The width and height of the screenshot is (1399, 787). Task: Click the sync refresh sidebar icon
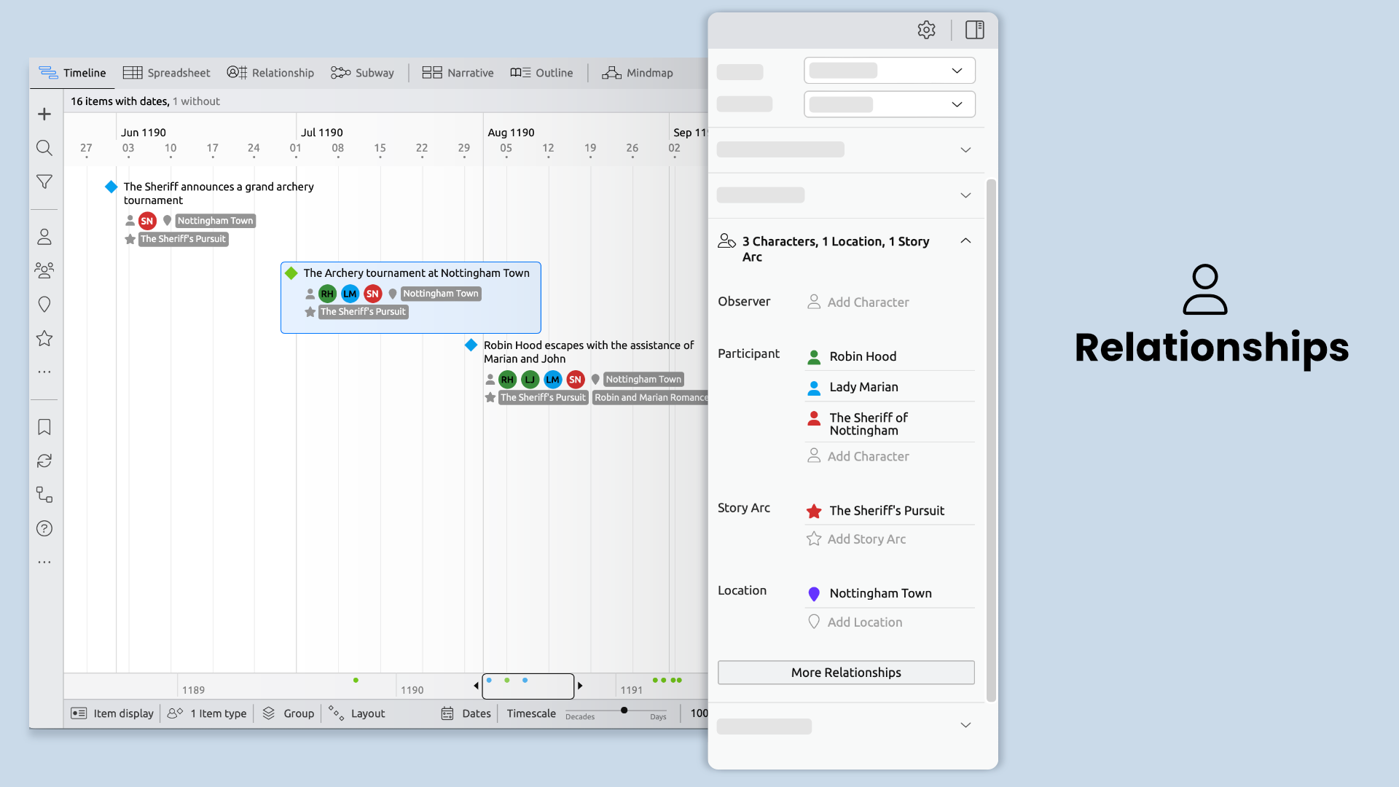(x=44, y=461)
